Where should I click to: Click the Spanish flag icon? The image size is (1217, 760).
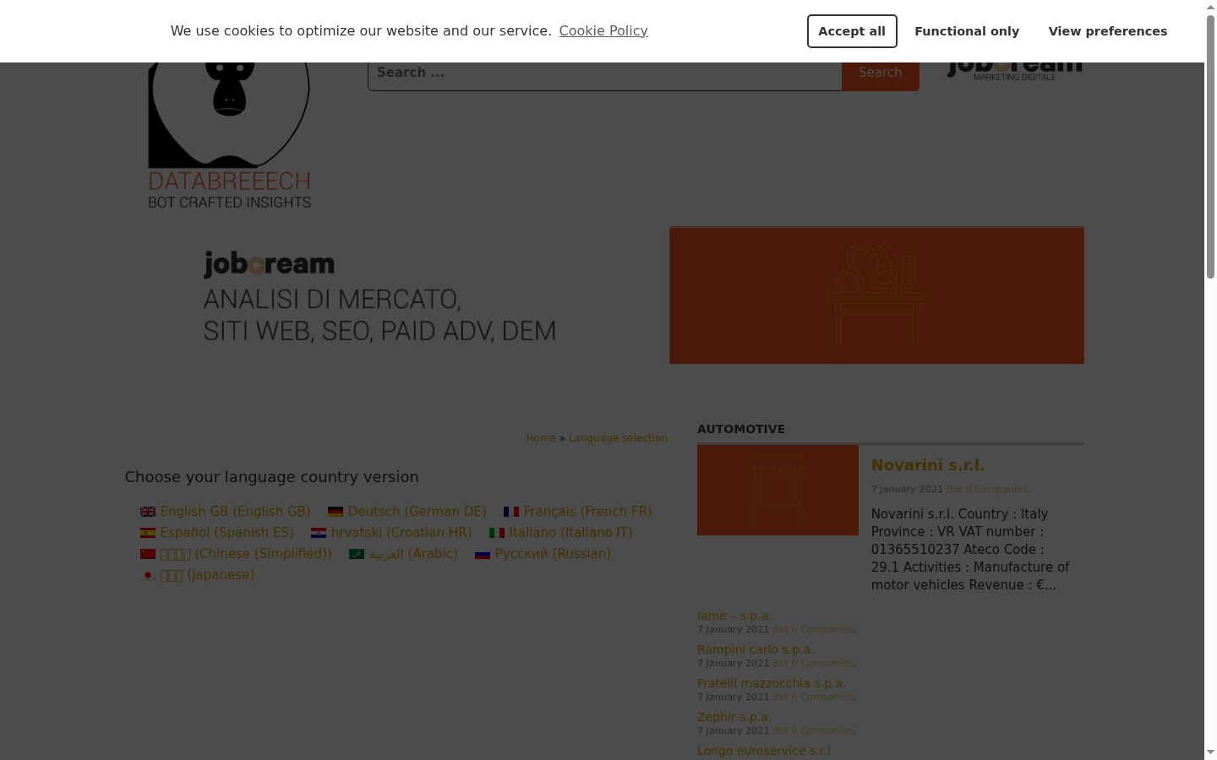click(148, 533)
